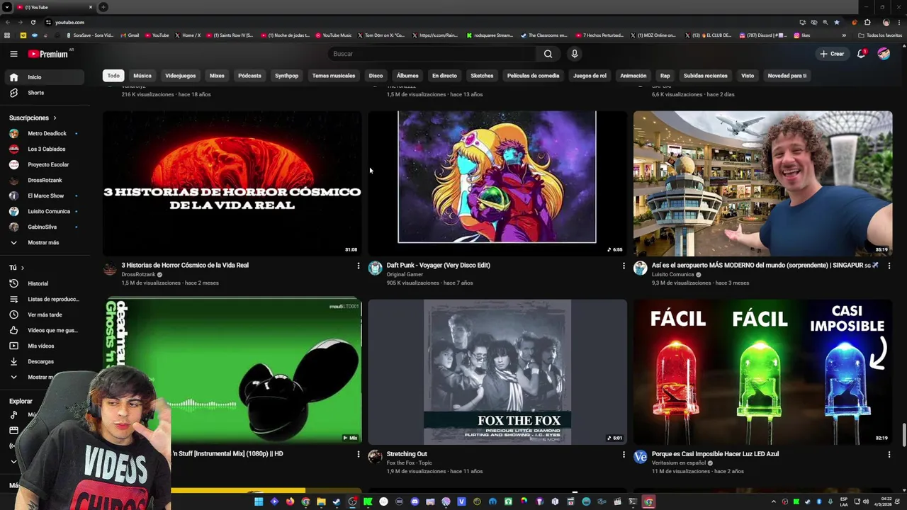Open the Fox the Fox thumbnail

(x=497, y=372)
